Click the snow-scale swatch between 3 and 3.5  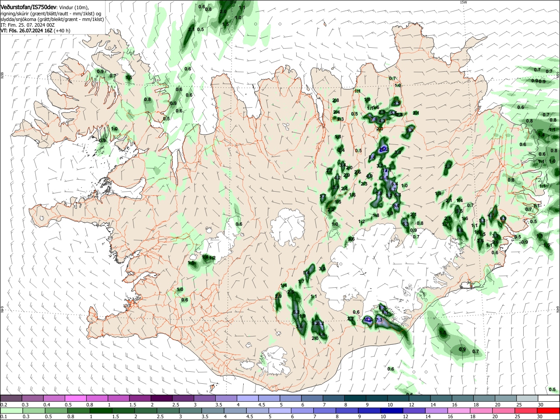point(204,399)
